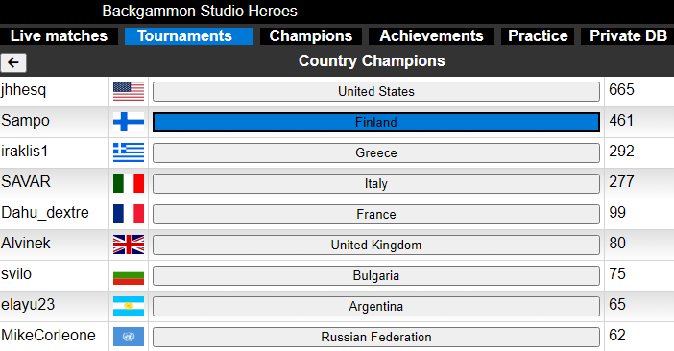Click the Greece country button
This screenshot has height=351, width=674.
pyautogui.click(x=376, y=152)
